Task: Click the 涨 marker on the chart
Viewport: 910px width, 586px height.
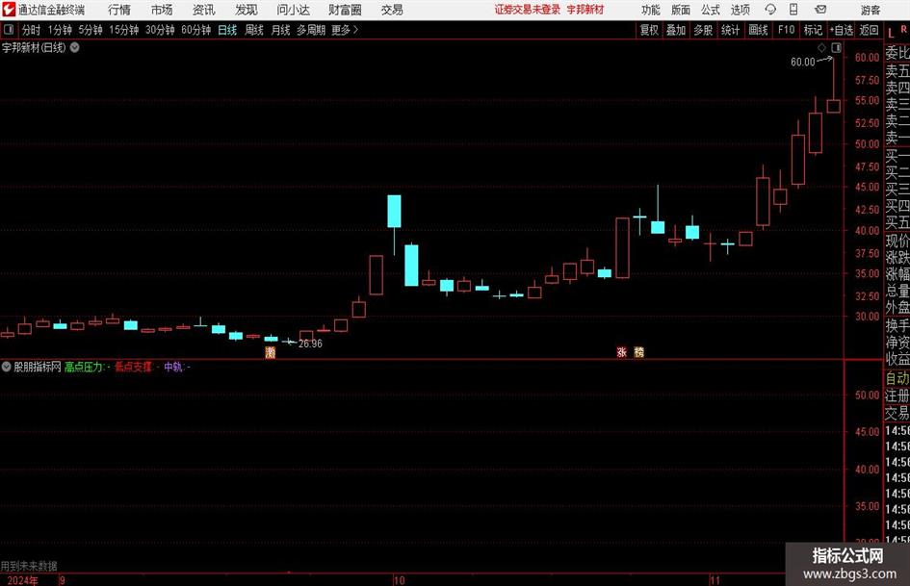Action: pyautogui.click(x=621, y=351)
